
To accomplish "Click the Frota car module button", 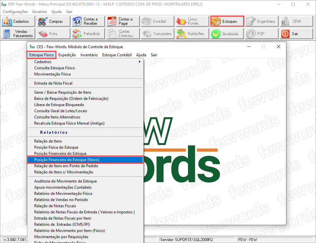I will tap(53, 34).
